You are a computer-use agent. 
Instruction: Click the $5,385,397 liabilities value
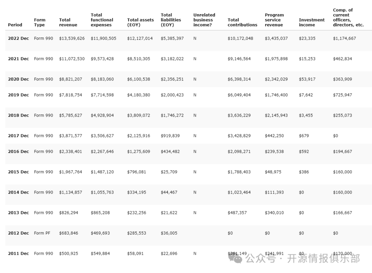172,39
